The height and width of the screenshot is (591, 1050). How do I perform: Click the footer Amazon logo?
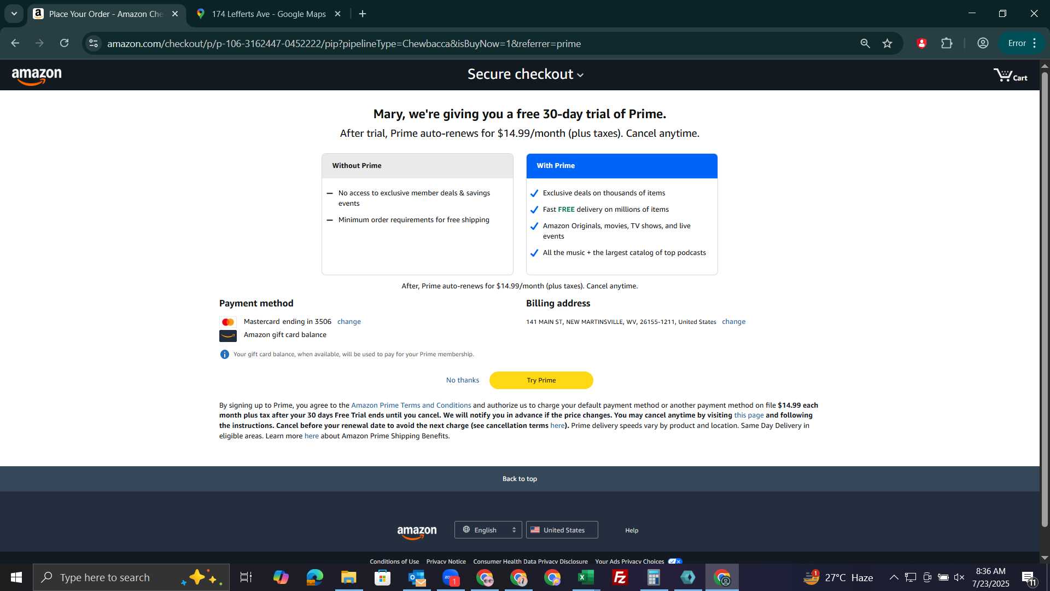tap(417, 532)
